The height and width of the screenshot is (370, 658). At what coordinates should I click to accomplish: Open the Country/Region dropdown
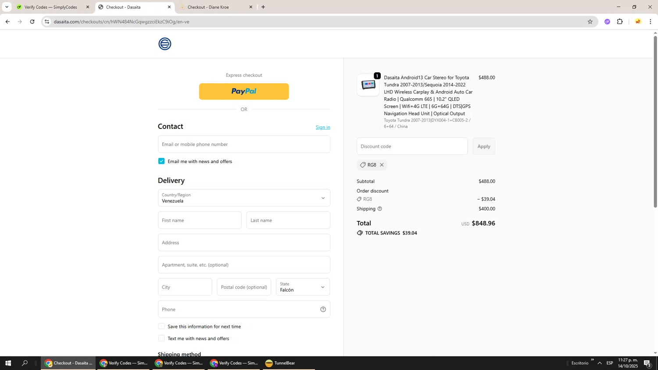[x=244, y=198]
